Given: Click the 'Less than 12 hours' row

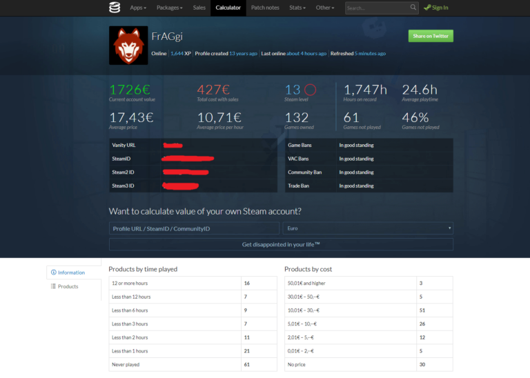Looking at the screenshot, I should tap(193, 297).
